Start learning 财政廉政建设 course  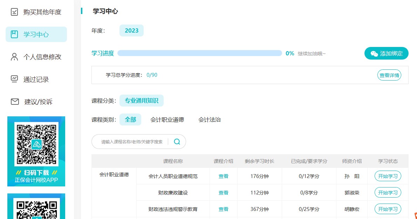point(388,192)
